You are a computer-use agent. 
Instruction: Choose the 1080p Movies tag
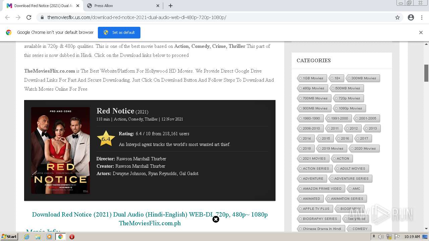click(x=350, y=108)
